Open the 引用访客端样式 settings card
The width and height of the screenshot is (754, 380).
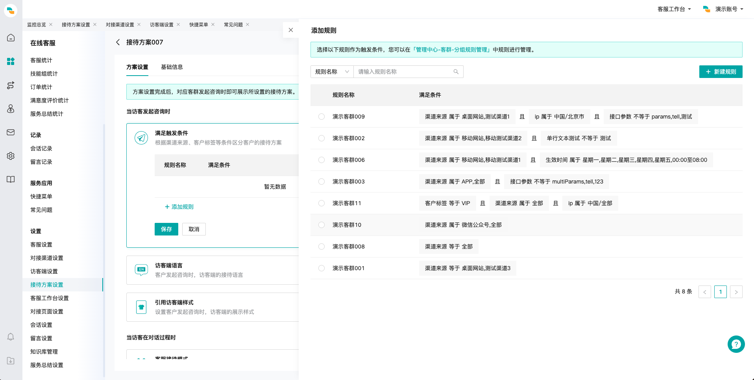point(213,307)
